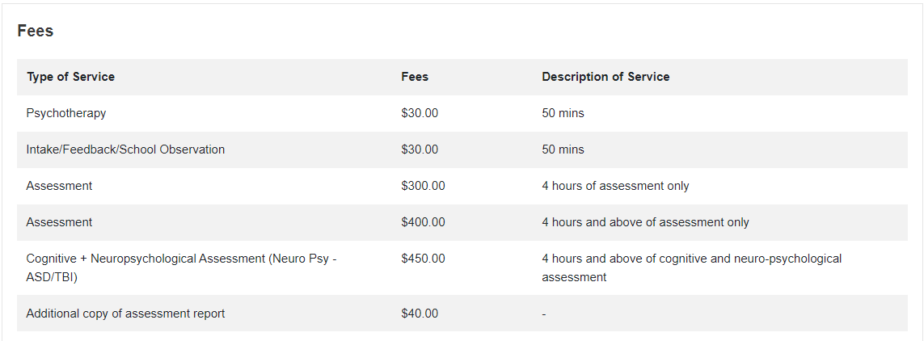Click the Description of Service column header
The image size is (924, 341).
605,77
